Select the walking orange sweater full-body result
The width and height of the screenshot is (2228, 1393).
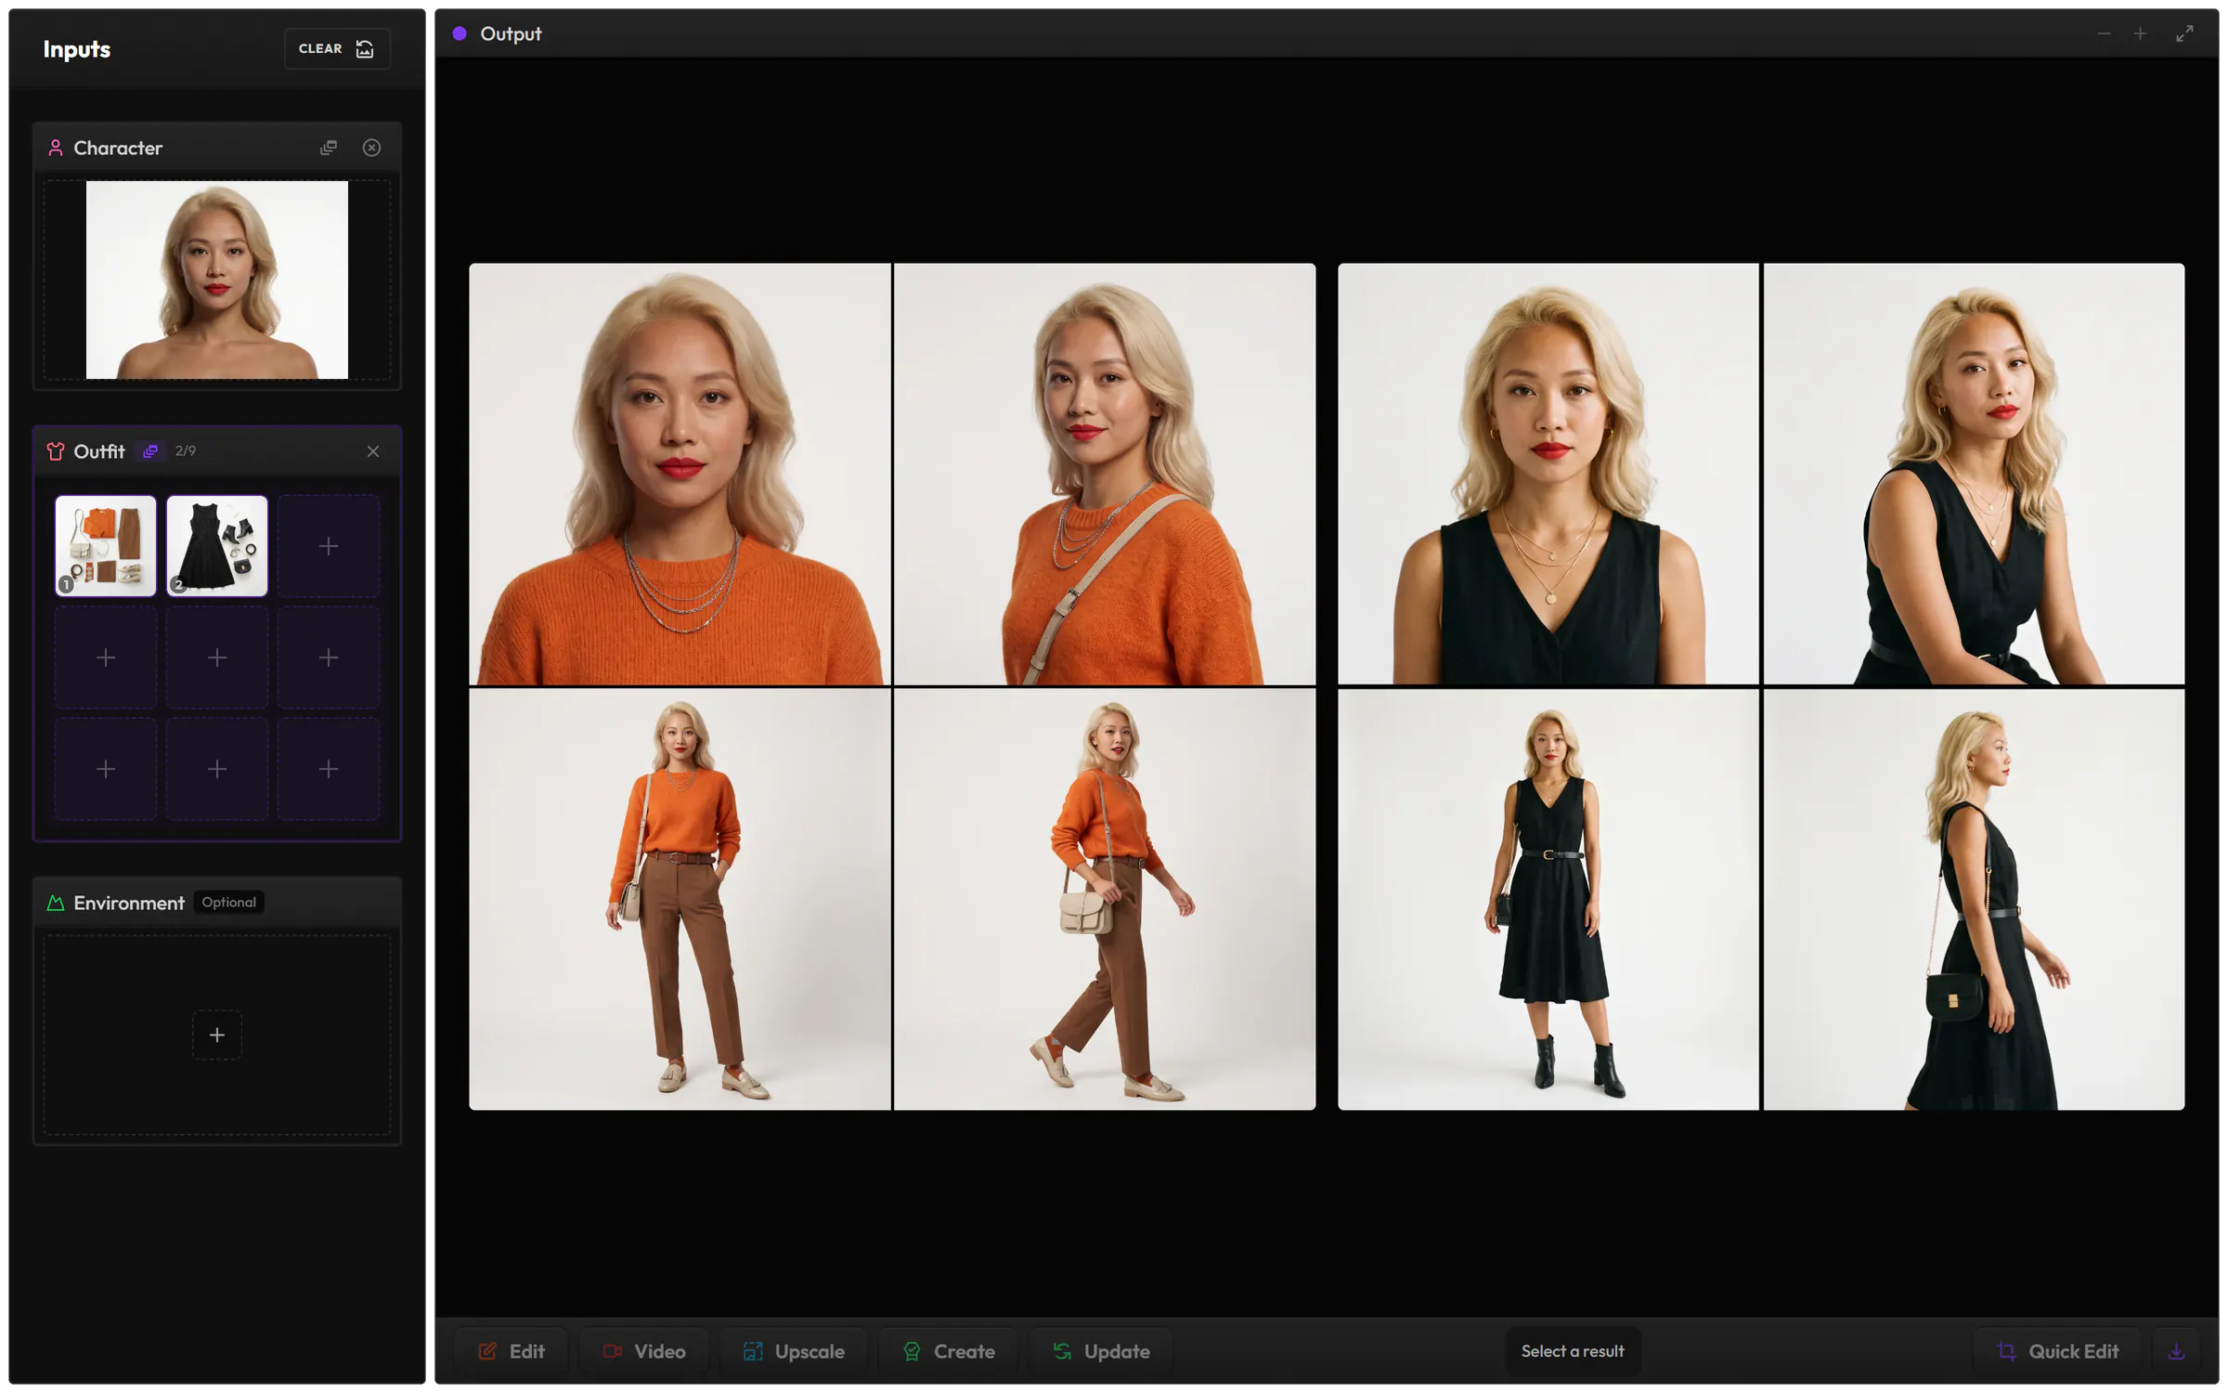coord(1105,899)
